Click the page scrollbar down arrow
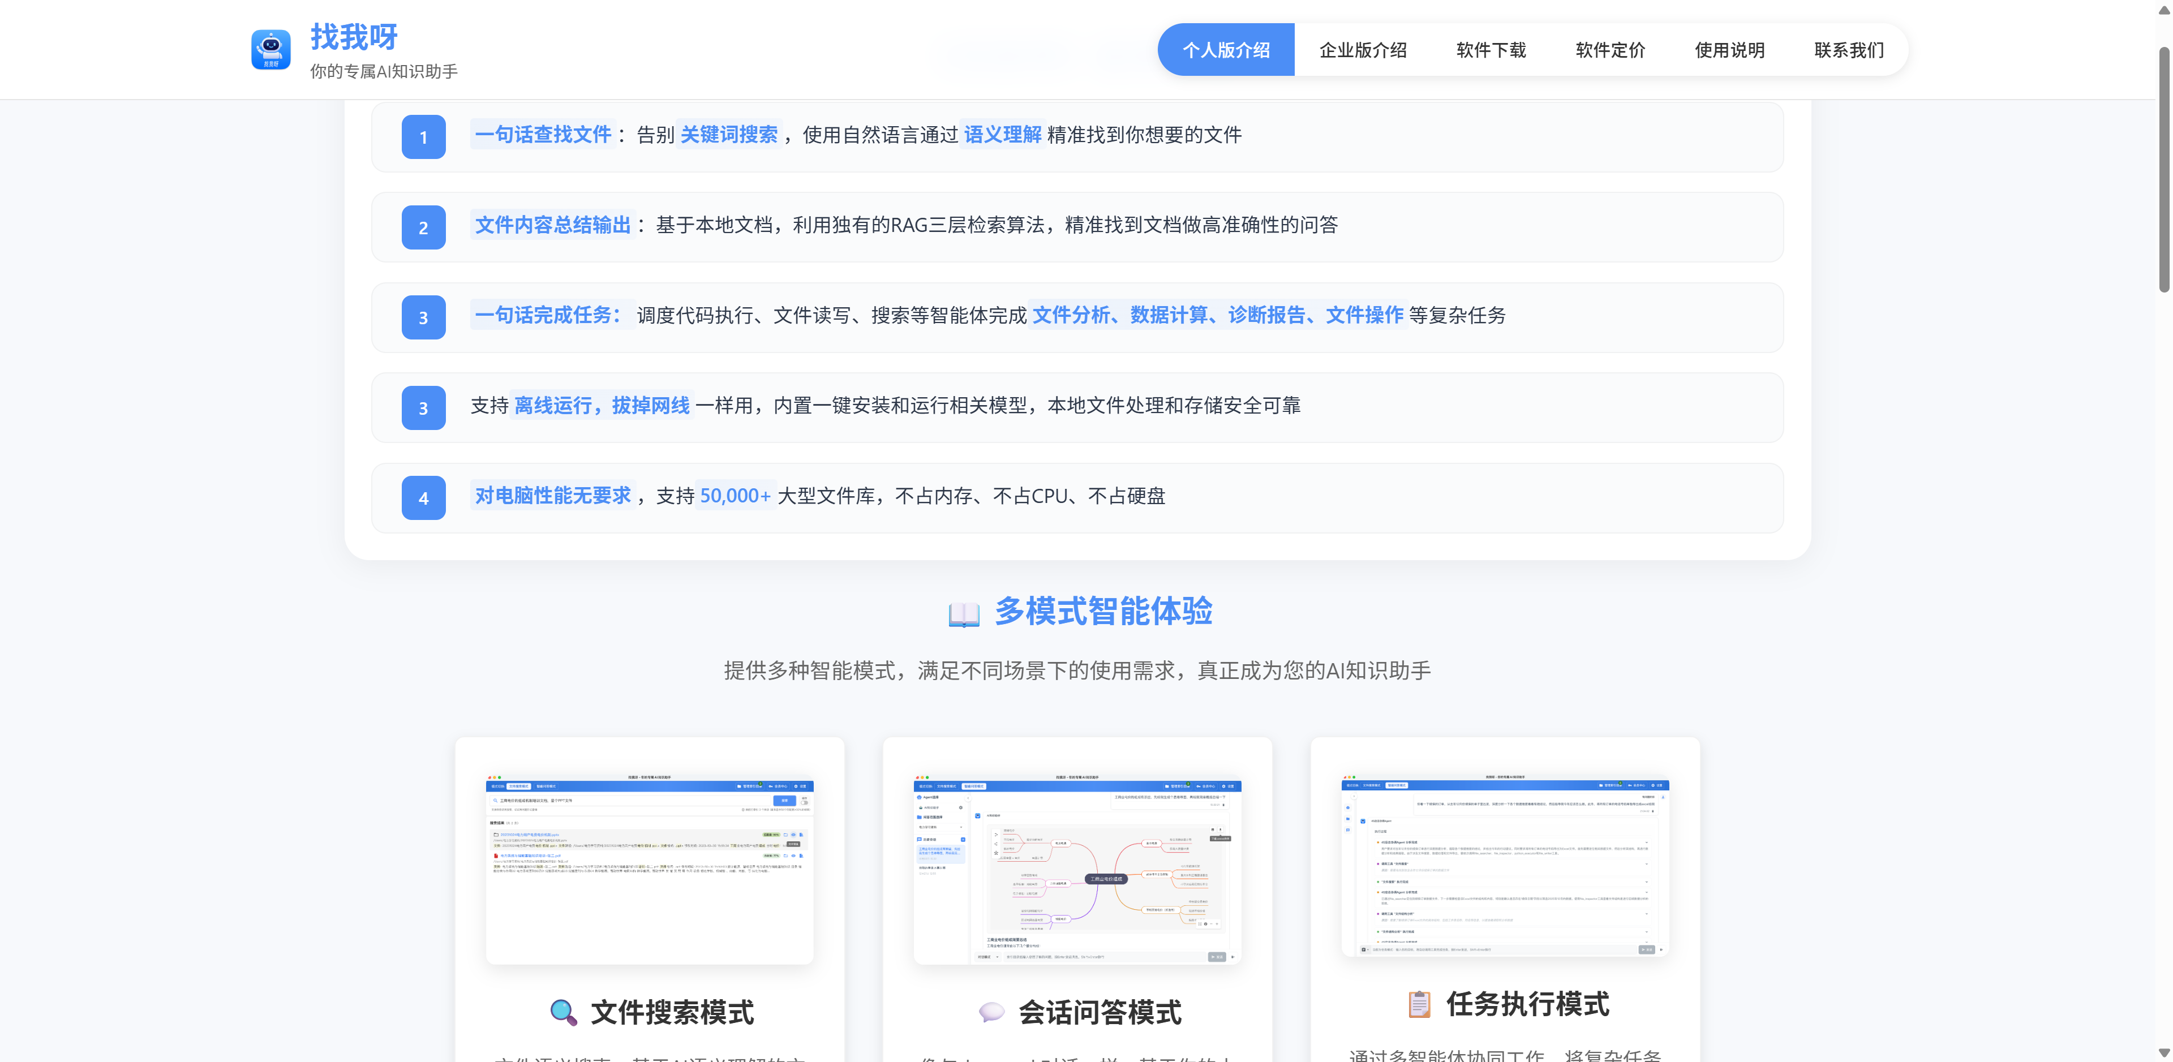This screenshot has height=1062, width=2173. pyautogui.click(x=2164, y=1052)
